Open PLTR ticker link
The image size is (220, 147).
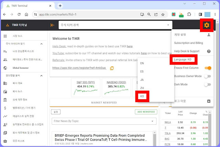(167, 144)
